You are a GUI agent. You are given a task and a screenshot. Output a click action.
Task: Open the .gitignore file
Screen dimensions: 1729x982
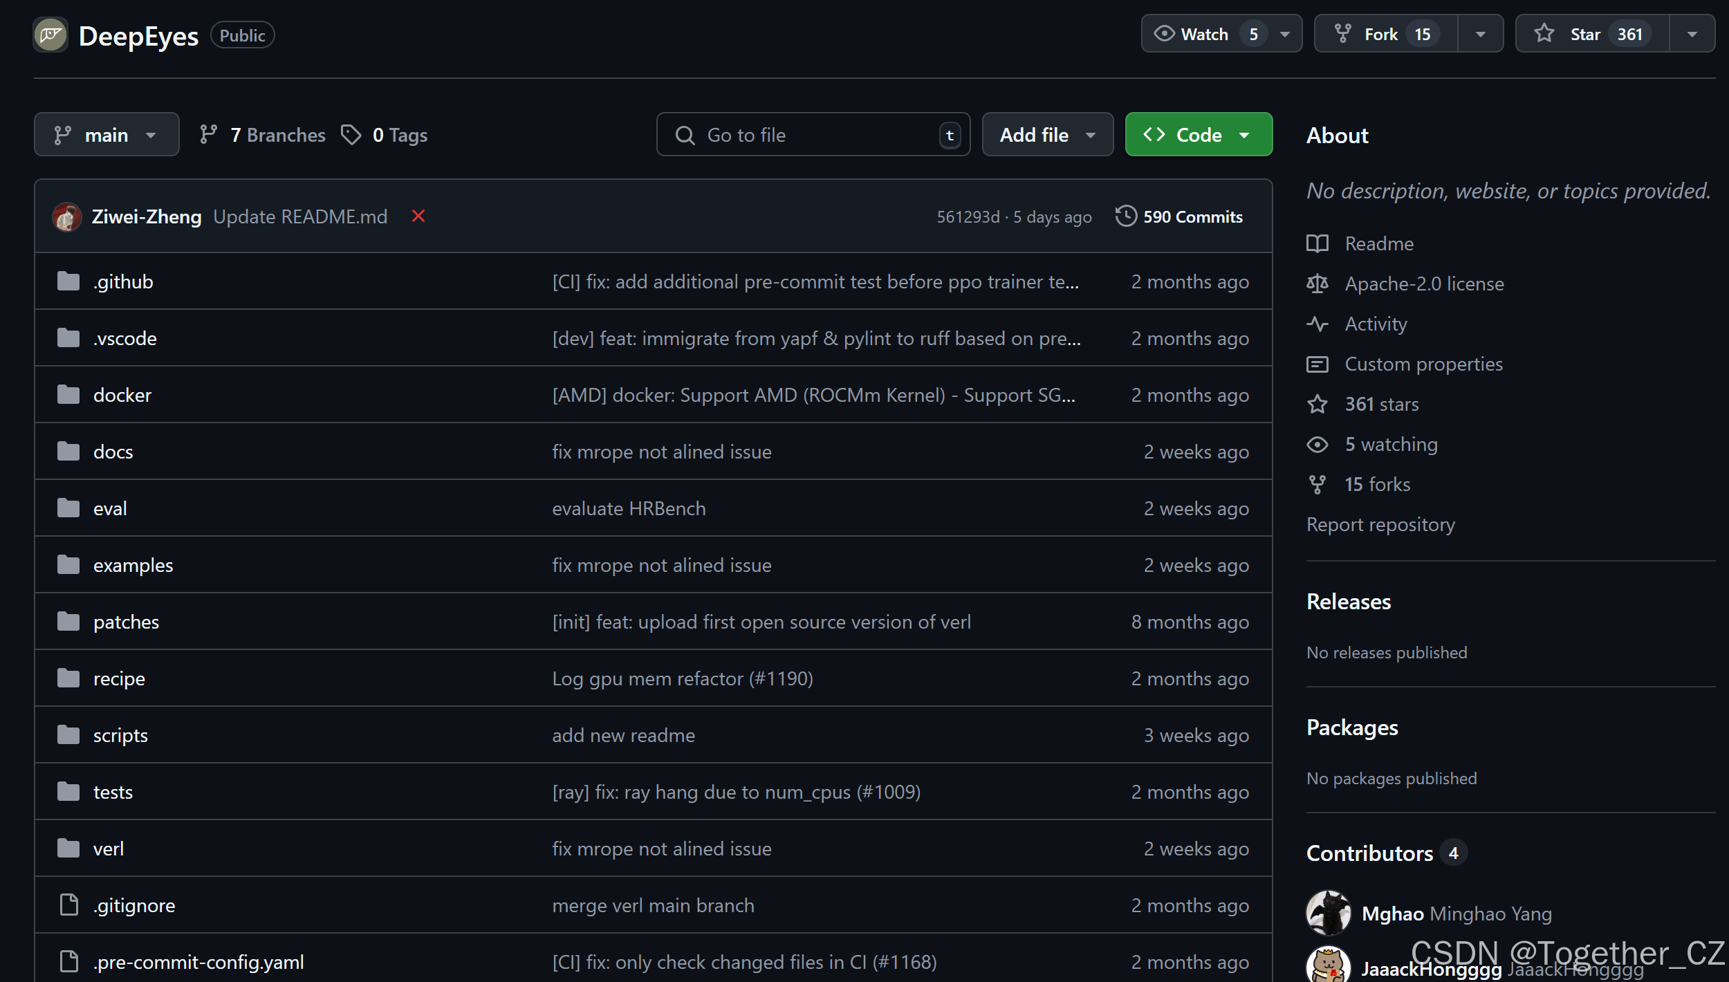134,905
